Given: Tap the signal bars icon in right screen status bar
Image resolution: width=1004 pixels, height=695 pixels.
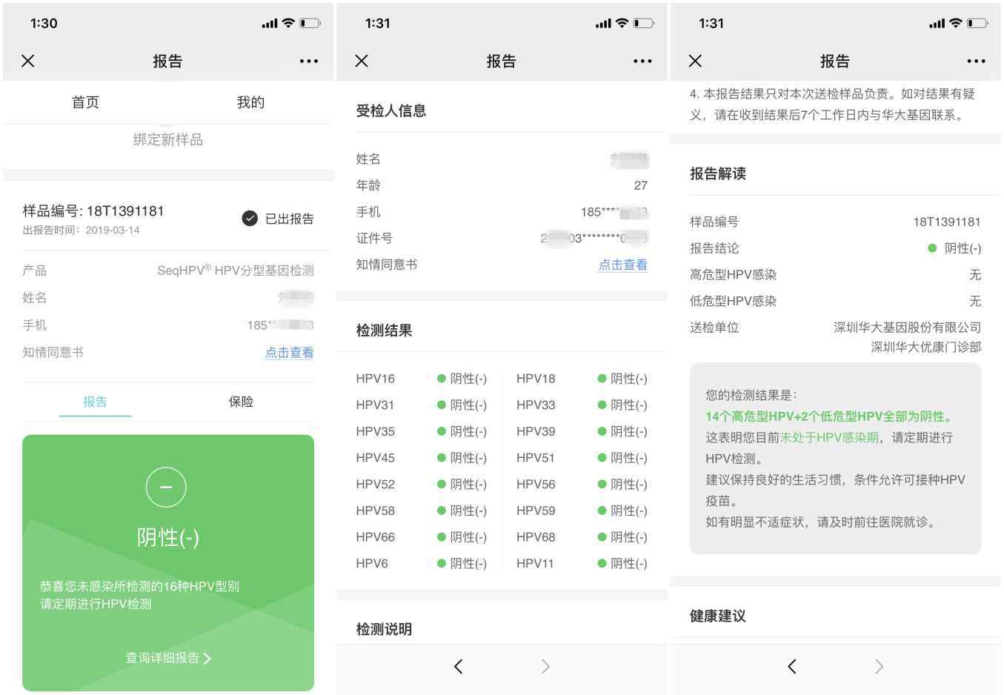Looking at the screenshot, I should pyautogui.click(x=937, y=24).
